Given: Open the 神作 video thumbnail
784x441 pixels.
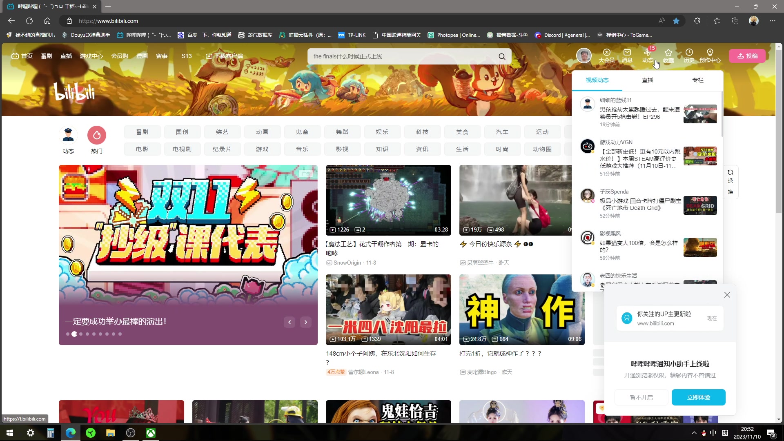Looking at the screenshot, I should 522,310.
